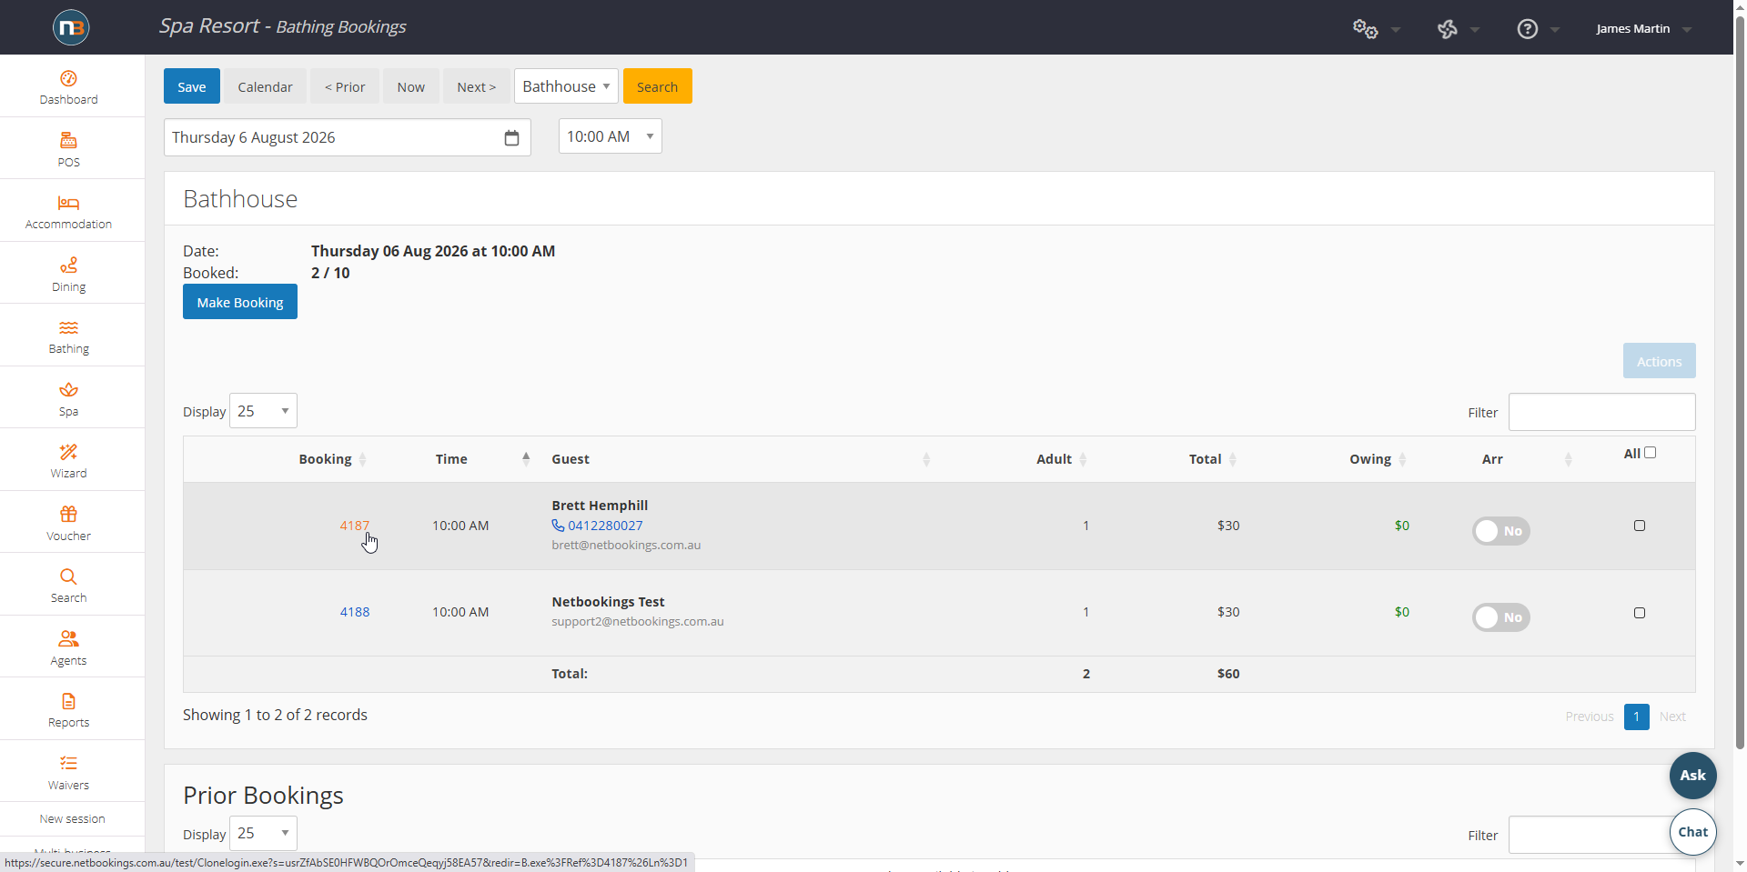Open the 10:00 AM time dropdown
The width and height of the screenshot is (1747, 872).
pyautogui.click(x=610, y=136)
